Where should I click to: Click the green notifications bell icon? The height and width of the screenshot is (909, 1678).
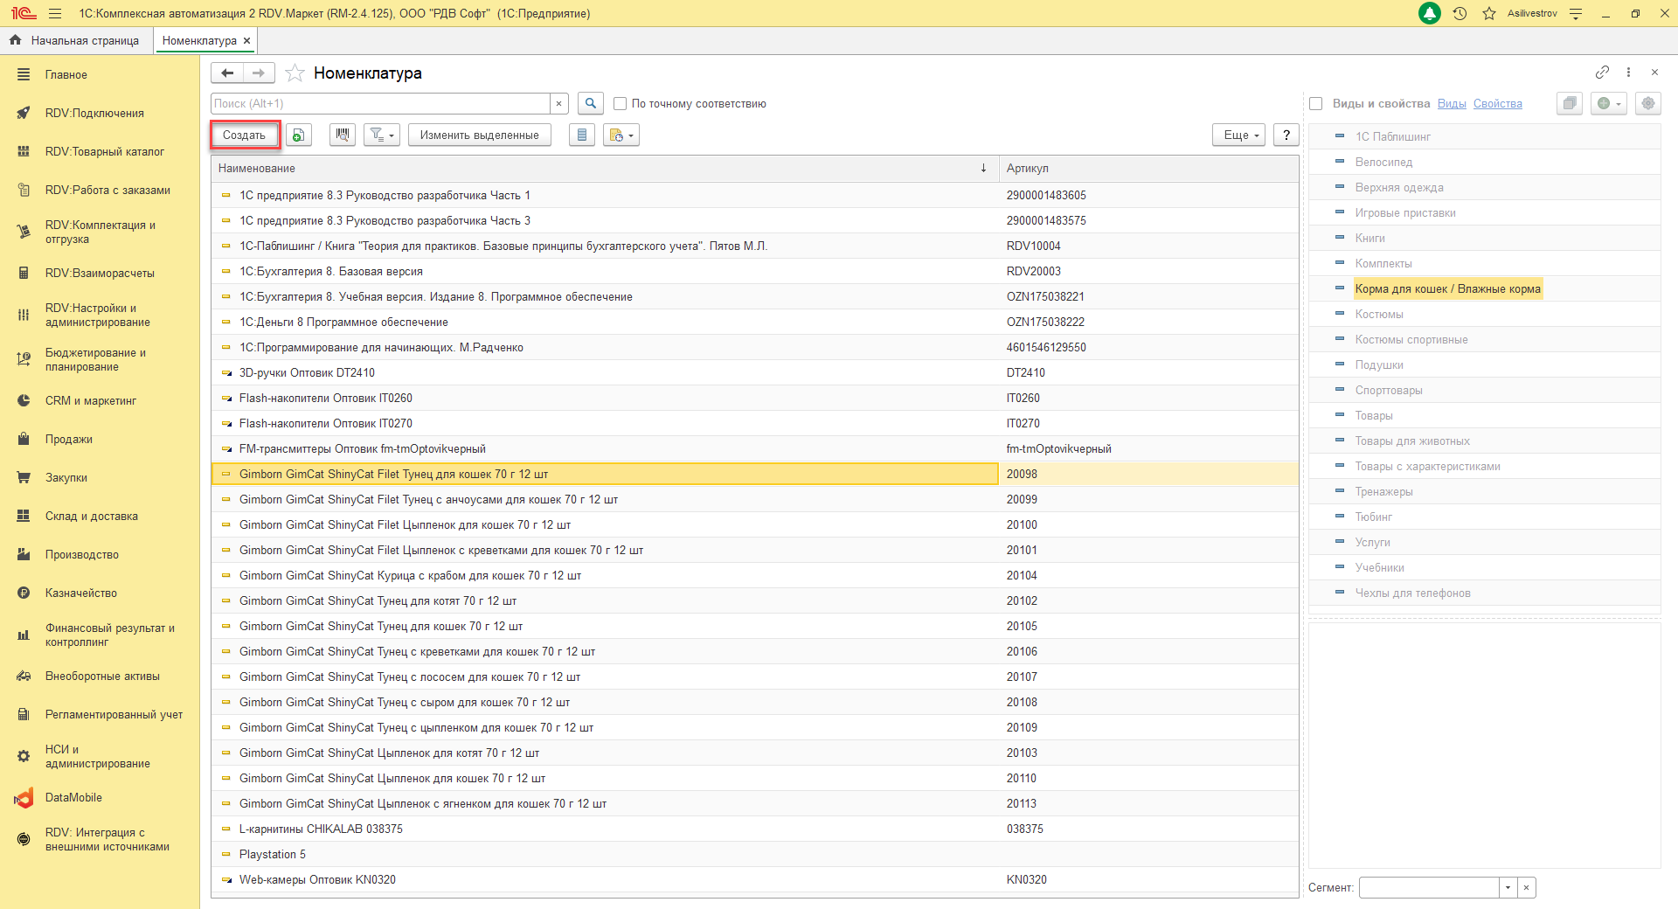pos(1430,13)
